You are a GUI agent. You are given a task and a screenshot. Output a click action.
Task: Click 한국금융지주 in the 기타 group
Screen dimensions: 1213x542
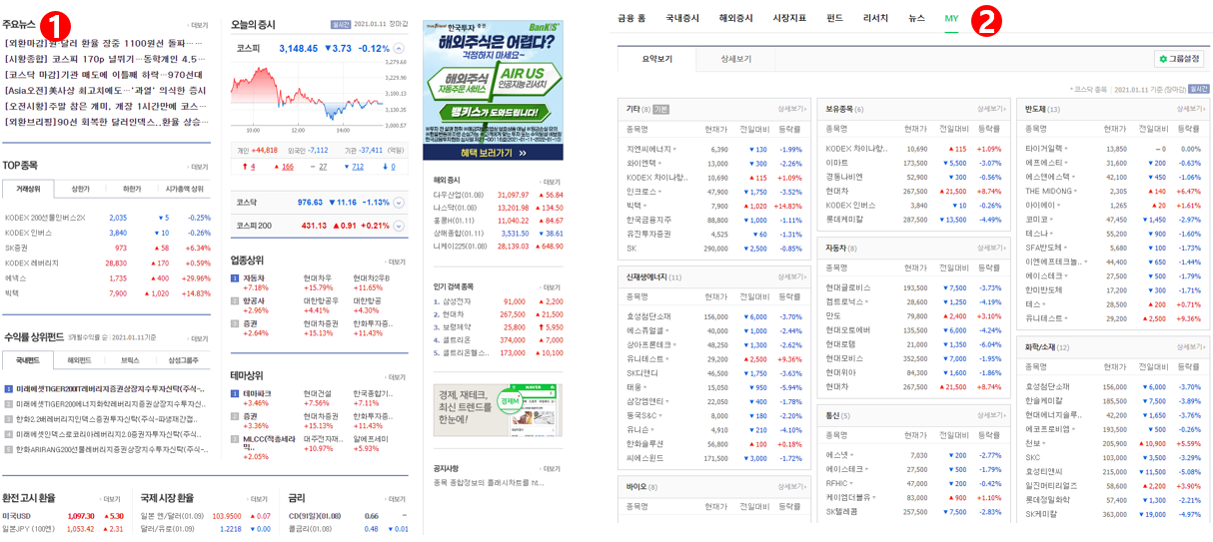[x=647, y=220]
